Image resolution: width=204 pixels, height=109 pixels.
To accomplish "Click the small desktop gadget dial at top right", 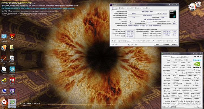I will point(198,4).
